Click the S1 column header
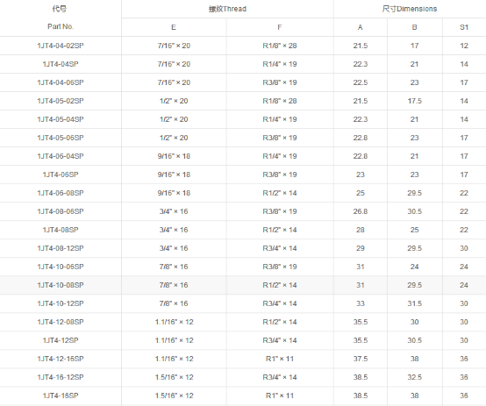This screenshot has width=486, height=406. 464,27
